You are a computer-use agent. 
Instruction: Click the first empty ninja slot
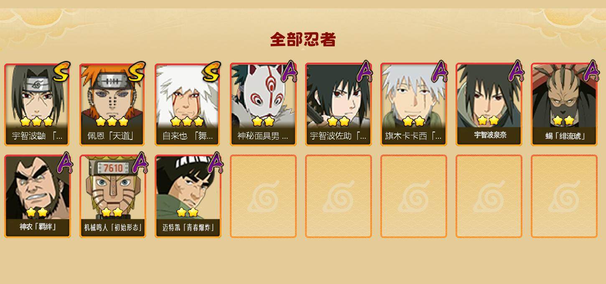263,196
